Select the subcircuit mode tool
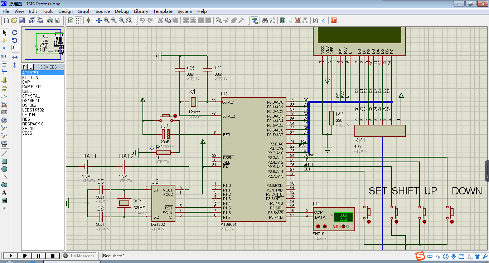Image resolution: width=489 pixels, height=263 pixels. (4, 79)
